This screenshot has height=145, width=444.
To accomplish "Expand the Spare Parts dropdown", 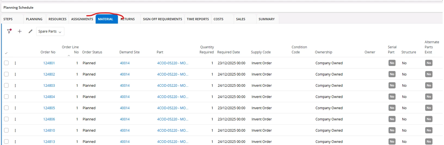I will (x=50, y=31).
